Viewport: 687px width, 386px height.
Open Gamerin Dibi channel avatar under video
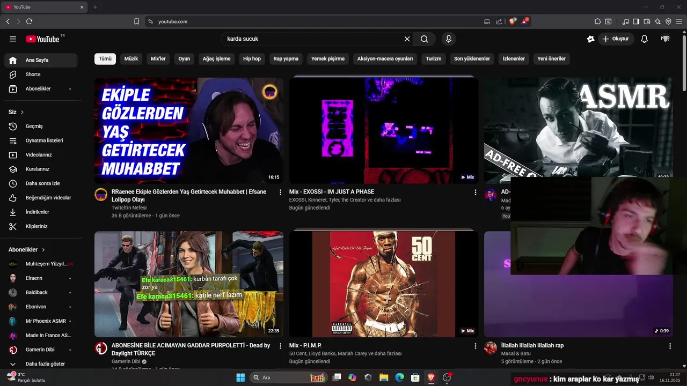click(x=101, y=348)
